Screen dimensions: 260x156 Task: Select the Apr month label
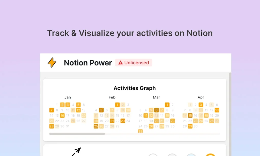click(201, 97)
